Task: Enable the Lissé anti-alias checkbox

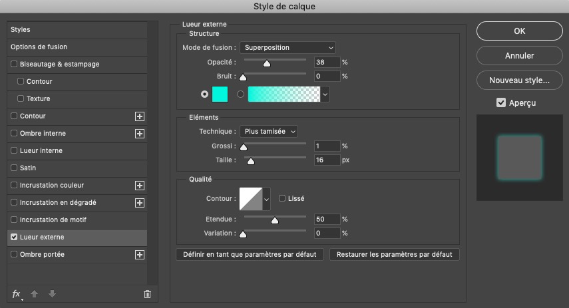Action: pos(282,198)
